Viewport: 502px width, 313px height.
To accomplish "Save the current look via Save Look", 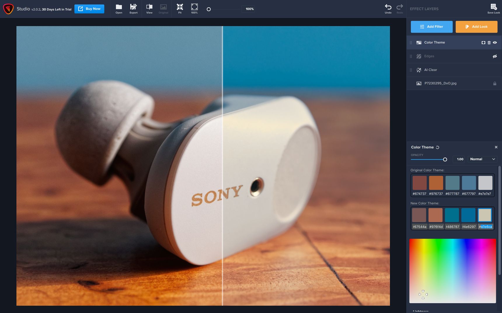I will click(x=494, y=9).
